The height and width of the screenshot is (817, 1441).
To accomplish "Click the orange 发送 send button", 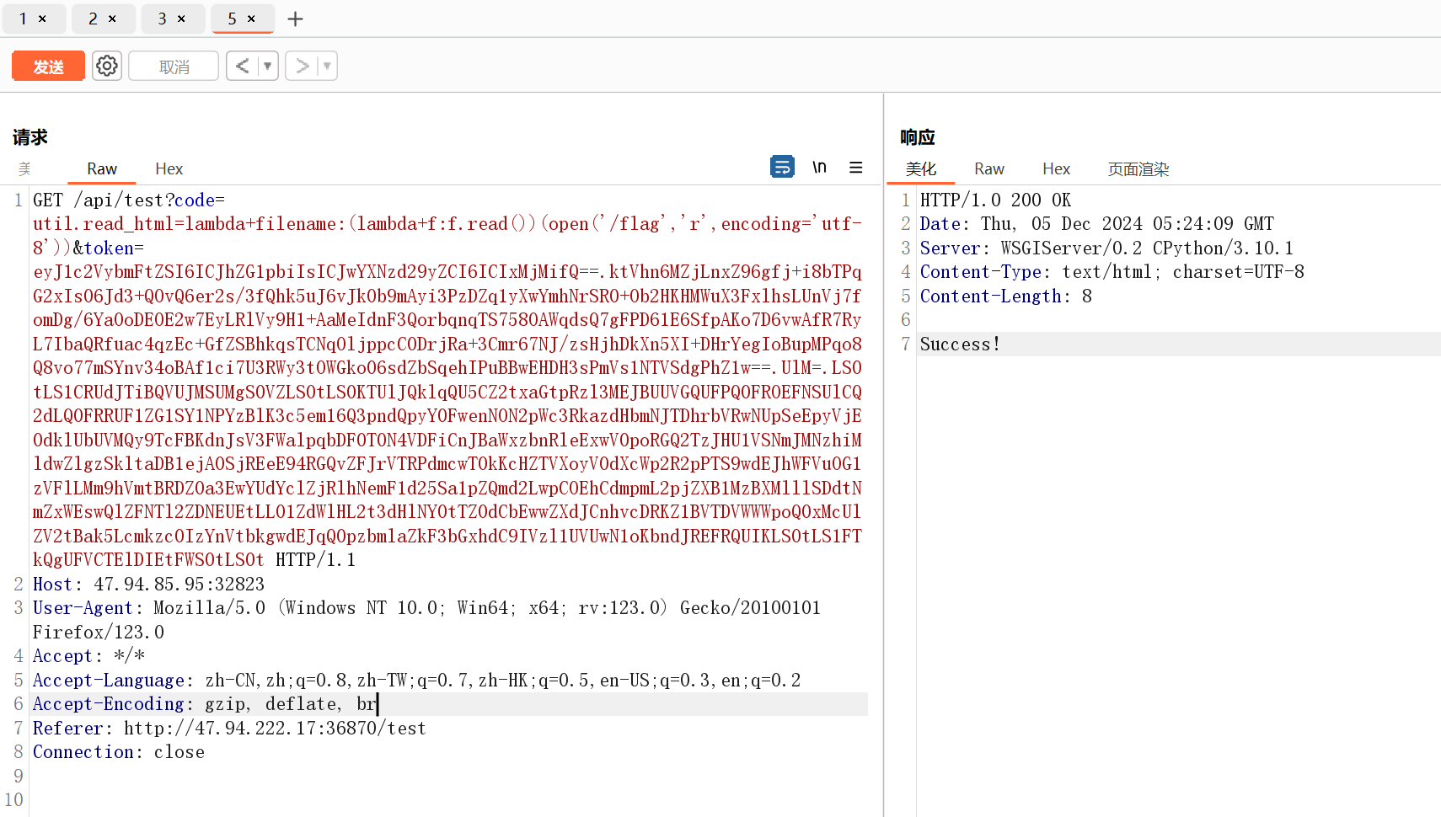I will [48, 66].
